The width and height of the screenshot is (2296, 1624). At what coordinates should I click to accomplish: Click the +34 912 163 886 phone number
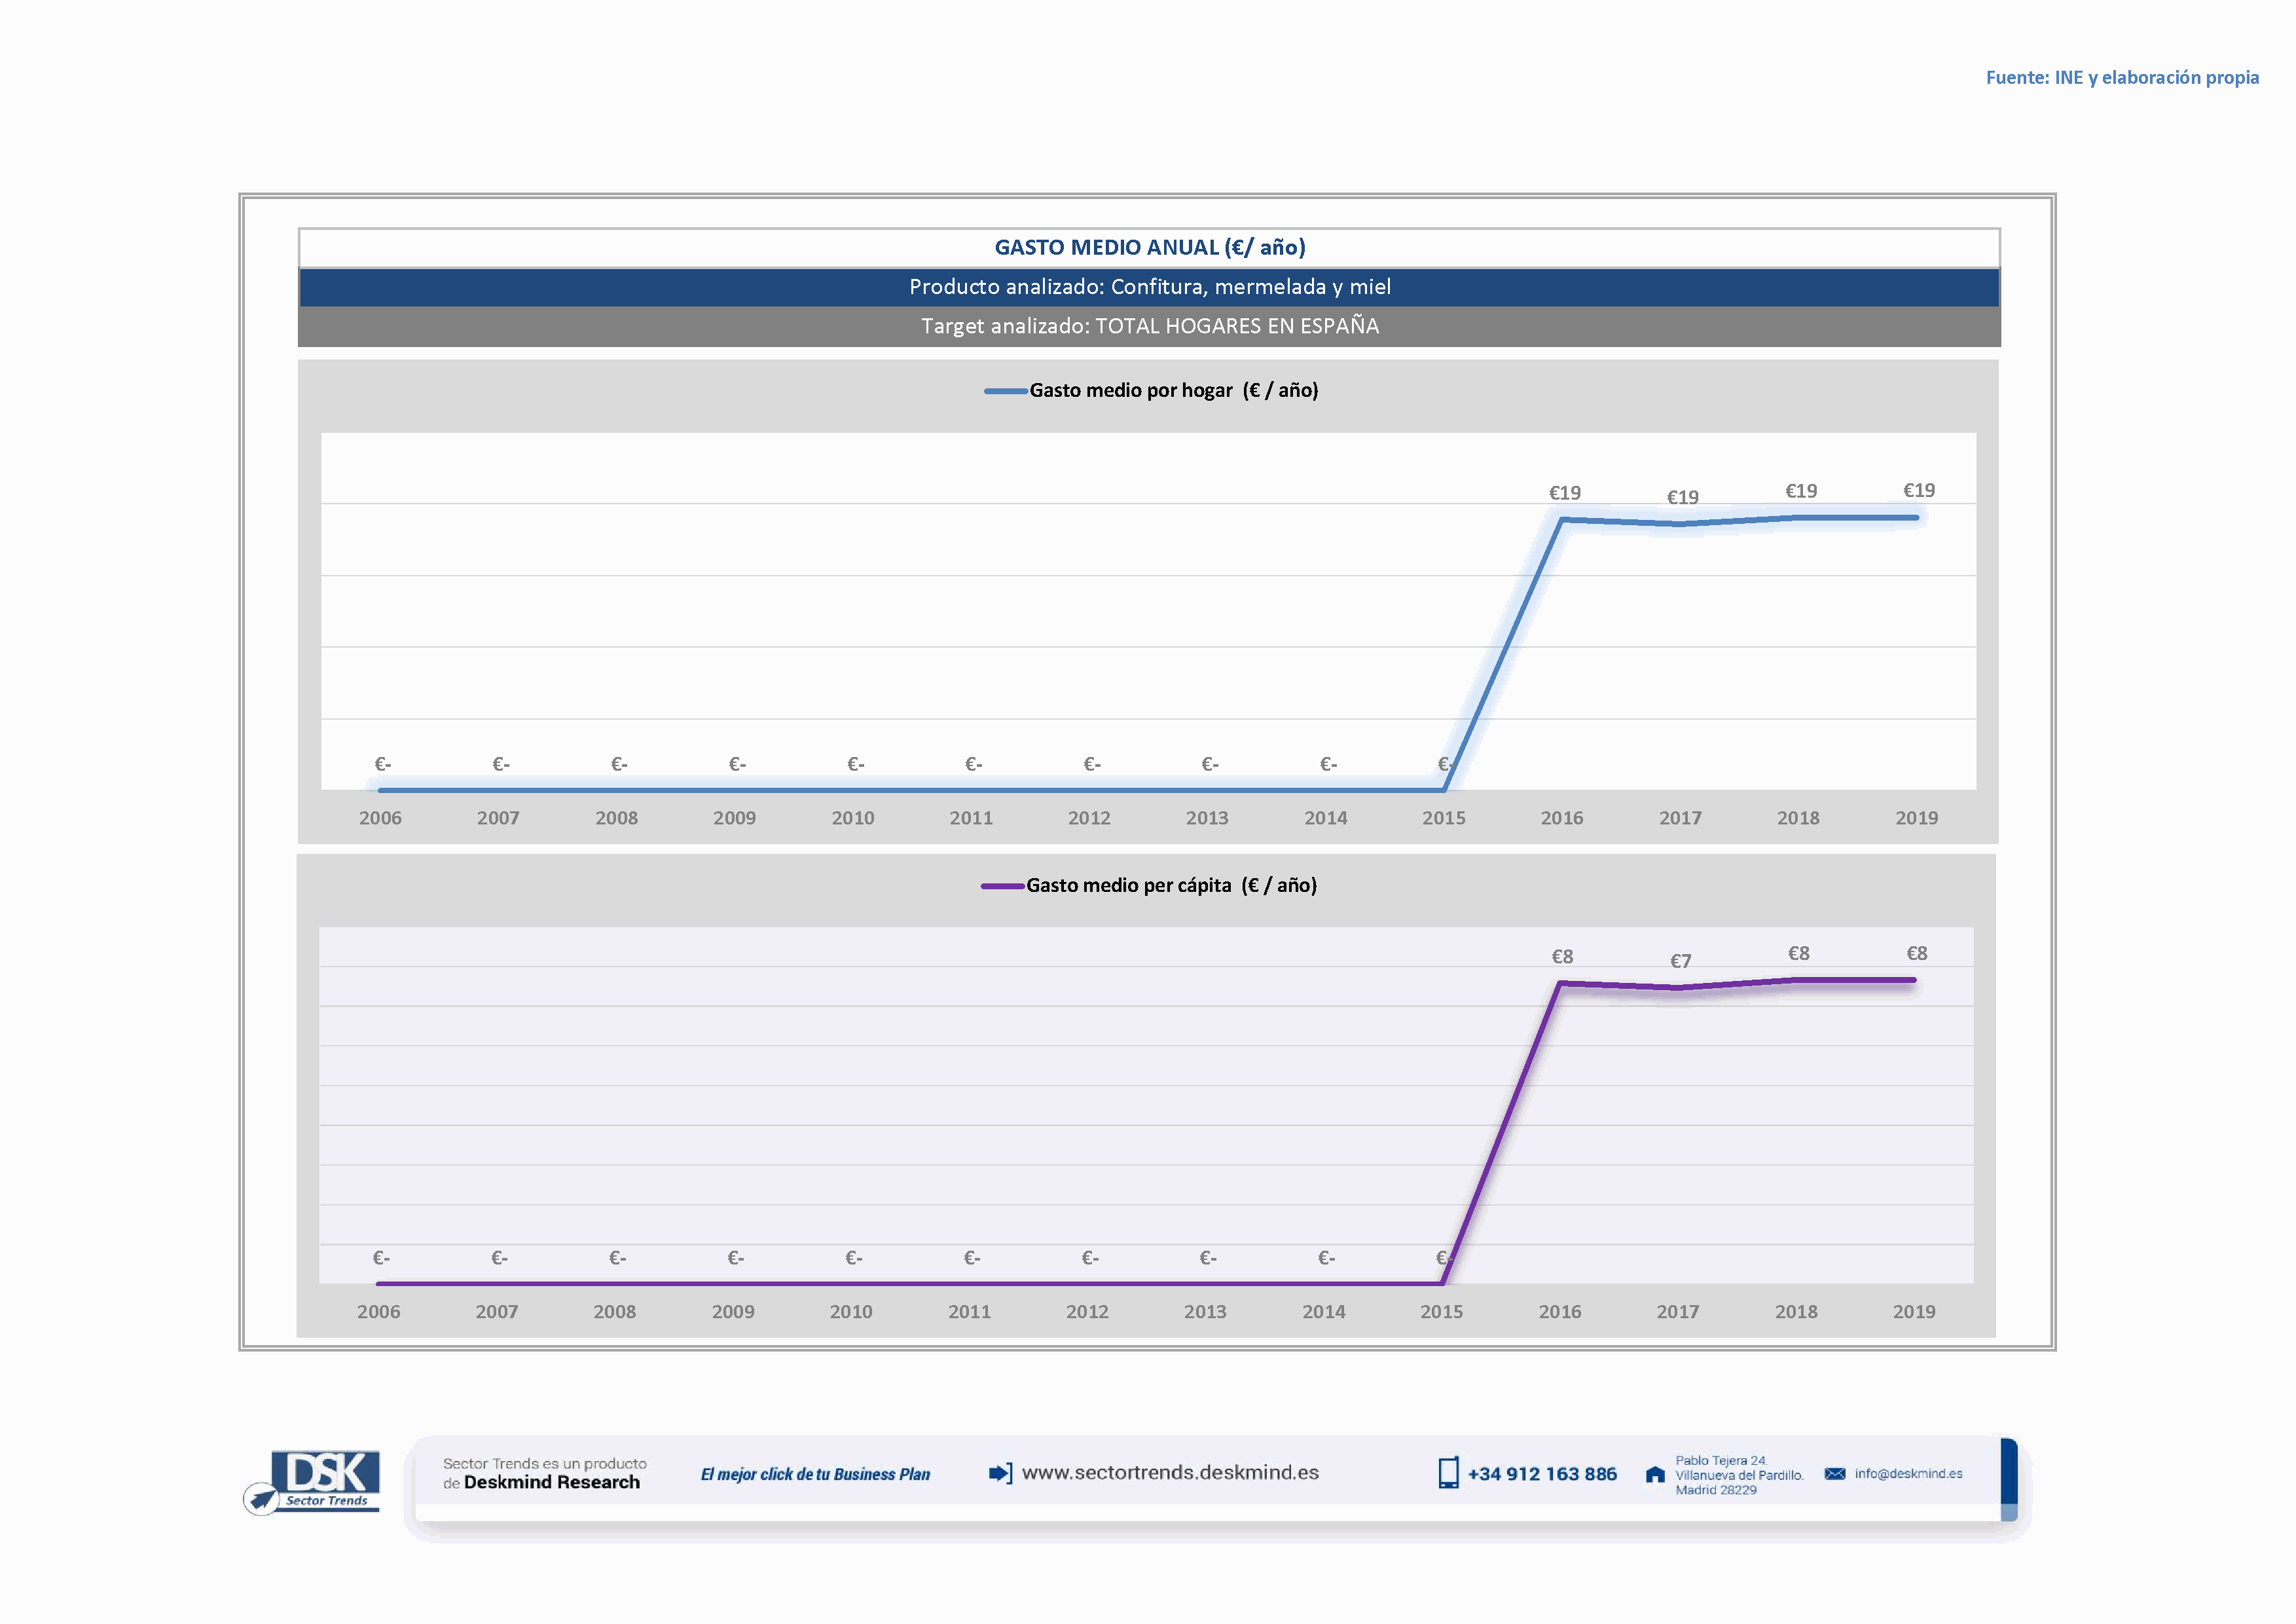[x=1542, y=1474]
